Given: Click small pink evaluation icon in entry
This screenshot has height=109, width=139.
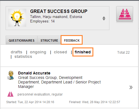Looking at the screenshot, I should coord(10,94).
